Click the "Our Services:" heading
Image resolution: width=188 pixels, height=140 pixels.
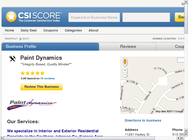pyautogui.click(x=23, y=122)
